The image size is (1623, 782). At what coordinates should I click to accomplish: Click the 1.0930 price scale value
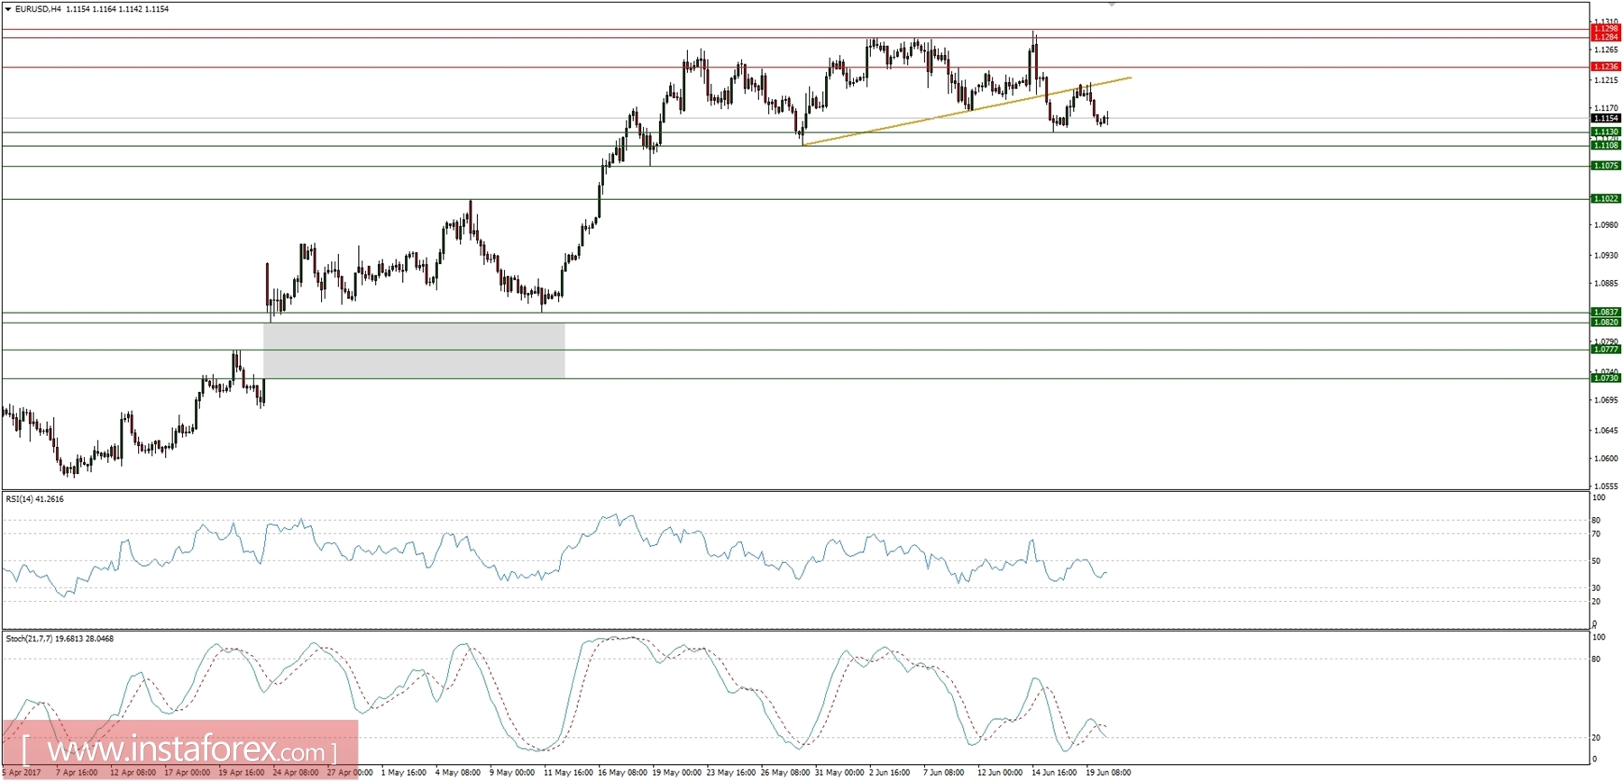(x=1606, y=256)
